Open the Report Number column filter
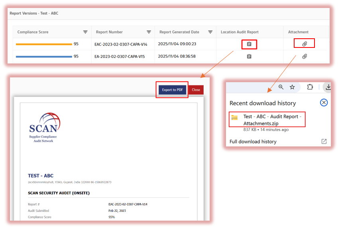The height and width of the screenshot is (231, 340). [149, 32]
